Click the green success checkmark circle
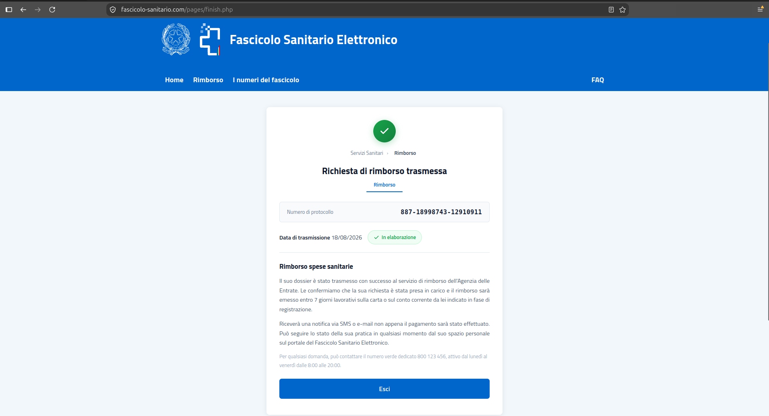The image size is (769, 416). (x=384, y=131)
